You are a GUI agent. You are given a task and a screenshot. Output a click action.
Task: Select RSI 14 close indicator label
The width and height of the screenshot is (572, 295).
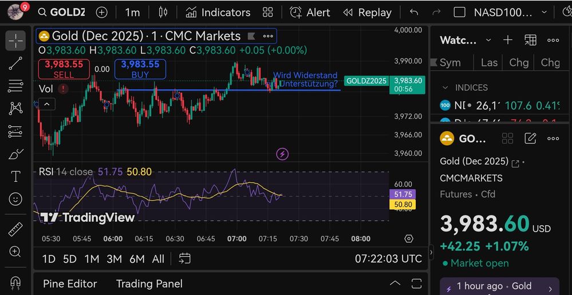tap(66, 172)
